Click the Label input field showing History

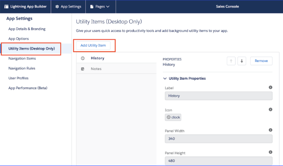point(218,96)
